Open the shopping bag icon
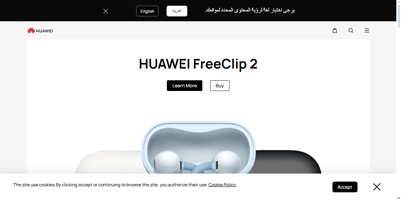The height and width of the screenshot is (200, 401). click(334, 30)
